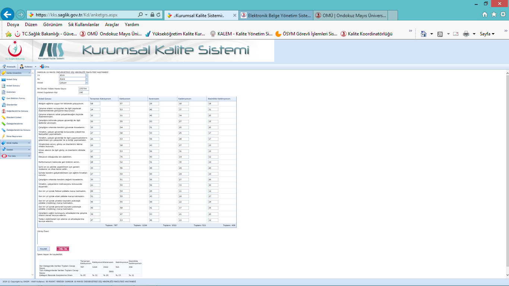Close the Kurumsal Kalite Sistemi tab
Screen dimensions: 509x286
(x=234, y=15)
